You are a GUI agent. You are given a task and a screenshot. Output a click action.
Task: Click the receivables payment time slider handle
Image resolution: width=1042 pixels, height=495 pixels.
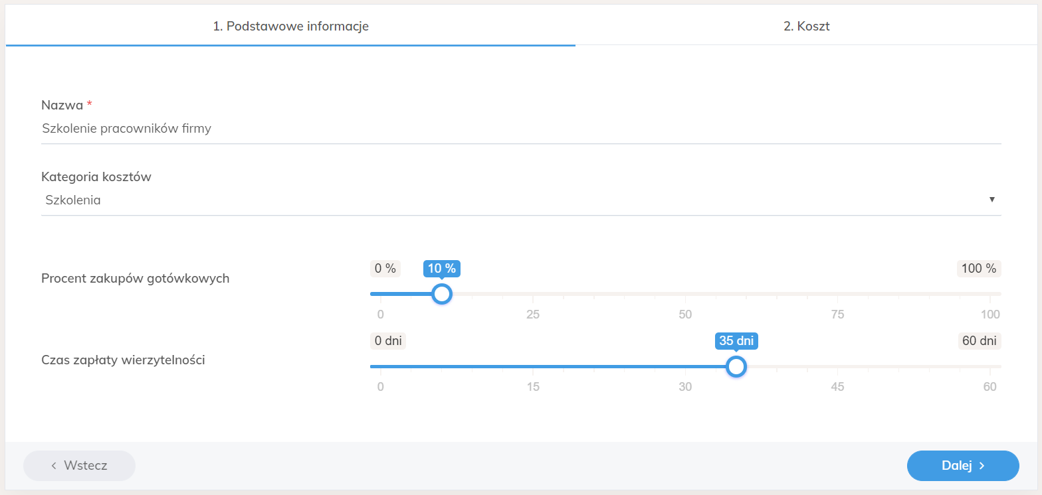click(x=735, y=366)
